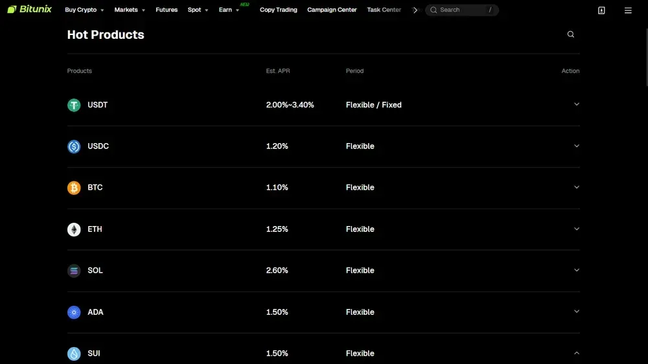Click the page vertical scrollbar

tap(646, 58)
